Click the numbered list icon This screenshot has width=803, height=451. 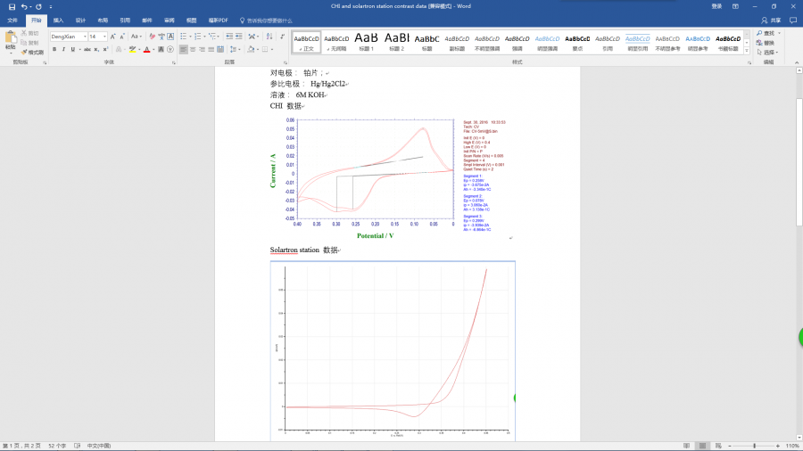pos(198,37)
